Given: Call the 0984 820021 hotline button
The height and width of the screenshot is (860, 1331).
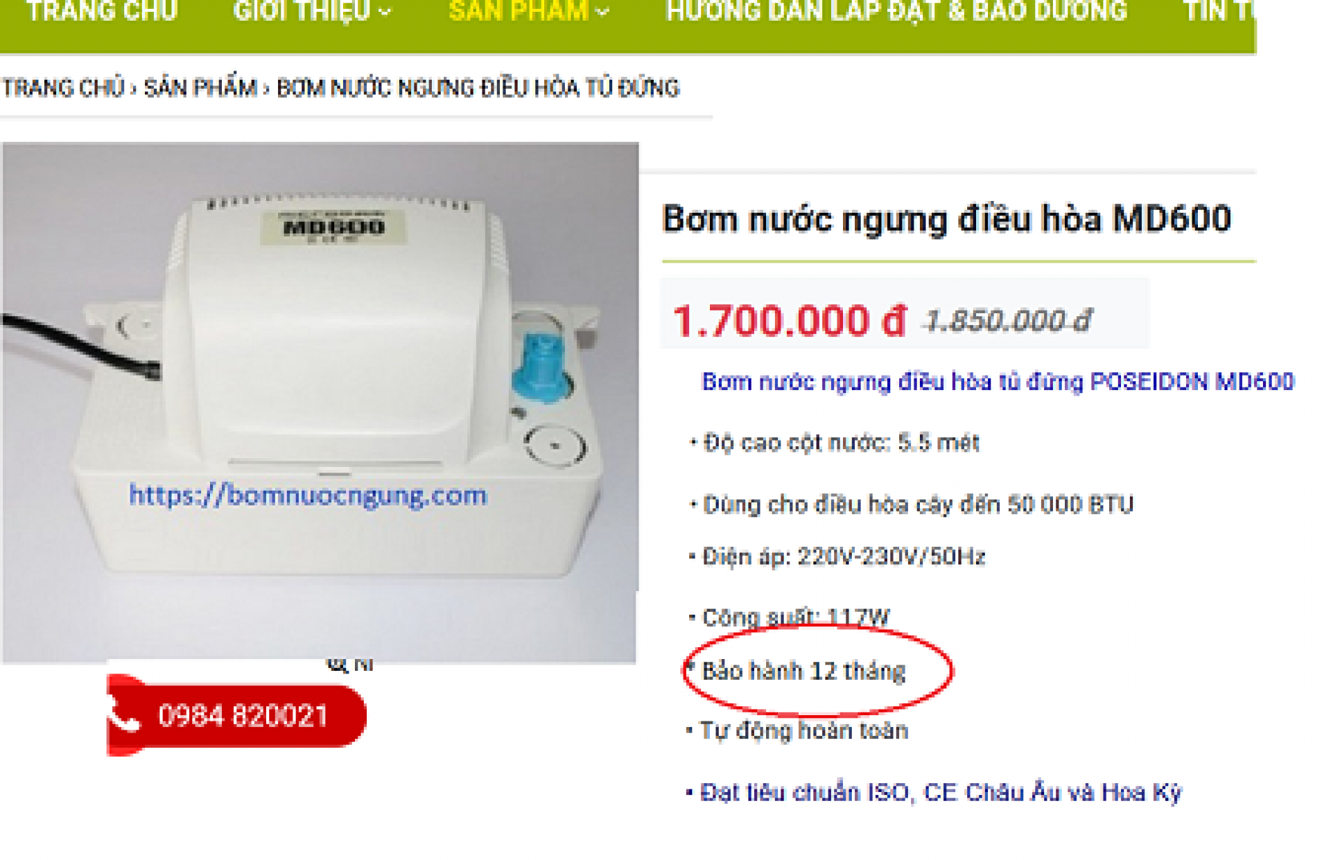Looking at the screenshot, I should click(x=237, y=716).
